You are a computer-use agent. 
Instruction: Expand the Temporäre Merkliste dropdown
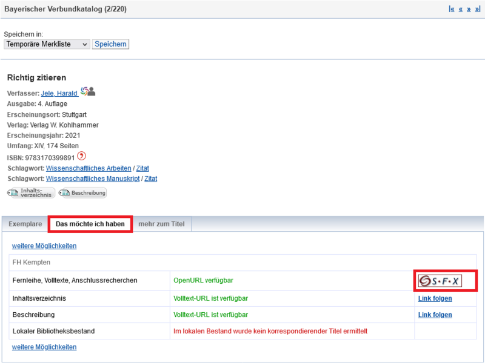[x=47, y=44]
